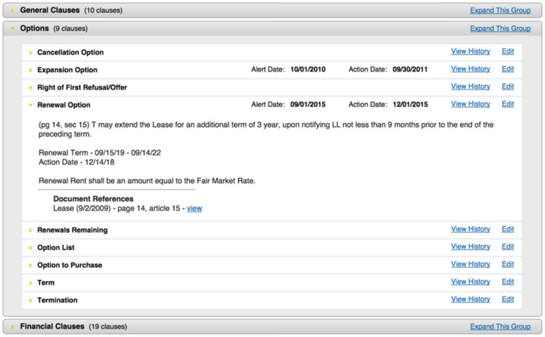Viewport: 545px width, 337px height.
Task: Edit the Renewal Option clause
Action: coord(508,104)
